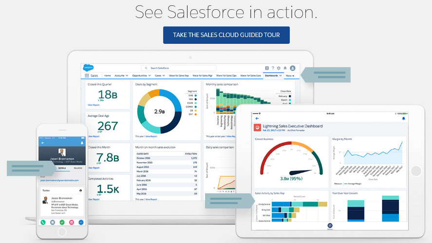Go to the Home tab
Screen dimensions: 432x243
click(108, 75)
